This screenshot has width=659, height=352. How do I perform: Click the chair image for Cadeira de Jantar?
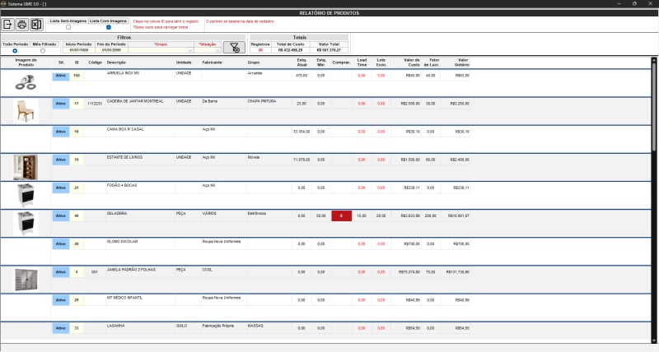pos(26,109)
